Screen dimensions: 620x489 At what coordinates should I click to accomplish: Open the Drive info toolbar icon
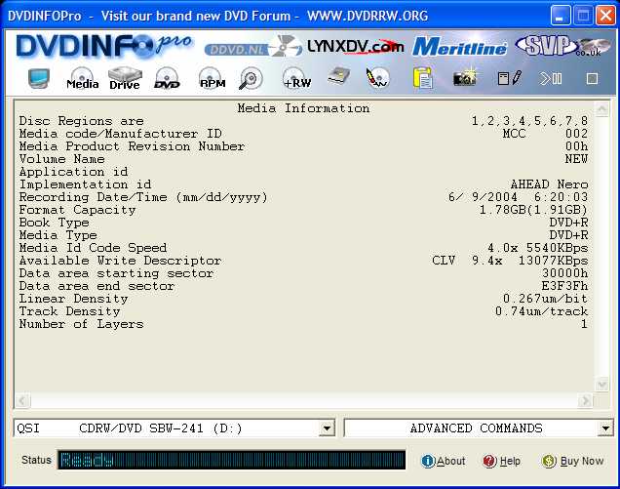(125, 78)
